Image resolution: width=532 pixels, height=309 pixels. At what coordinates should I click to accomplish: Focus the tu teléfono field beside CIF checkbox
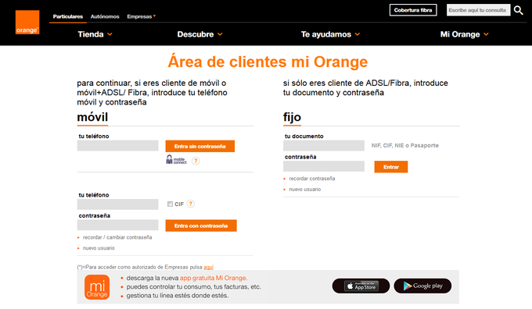[117, 204]
